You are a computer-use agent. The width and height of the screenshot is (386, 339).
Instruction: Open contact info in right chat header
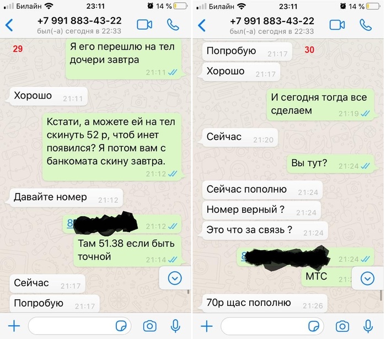[272, 25]
